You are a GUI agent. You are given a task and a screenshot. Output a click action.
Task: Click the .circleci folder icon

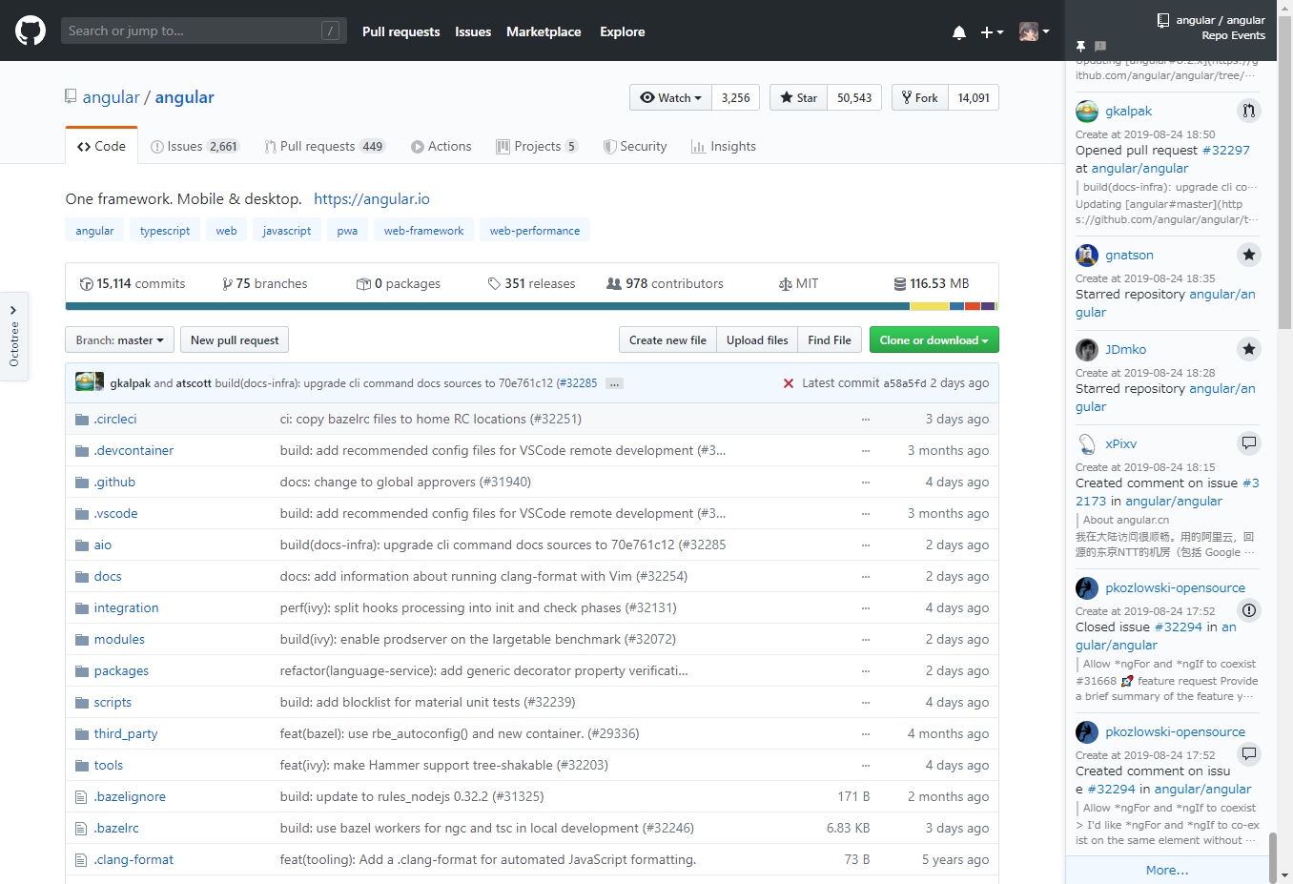82,420
